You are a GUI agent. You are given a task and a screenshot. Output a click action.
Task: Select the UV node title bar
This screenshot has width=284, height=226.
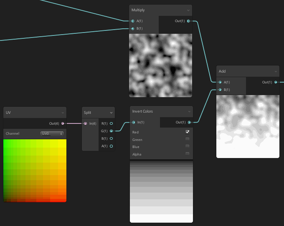click(x=35, y=113)
